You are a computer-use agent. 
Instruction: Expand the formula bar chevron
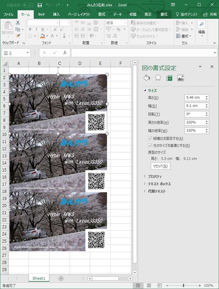pyautogui.click(x=215, y=53)
